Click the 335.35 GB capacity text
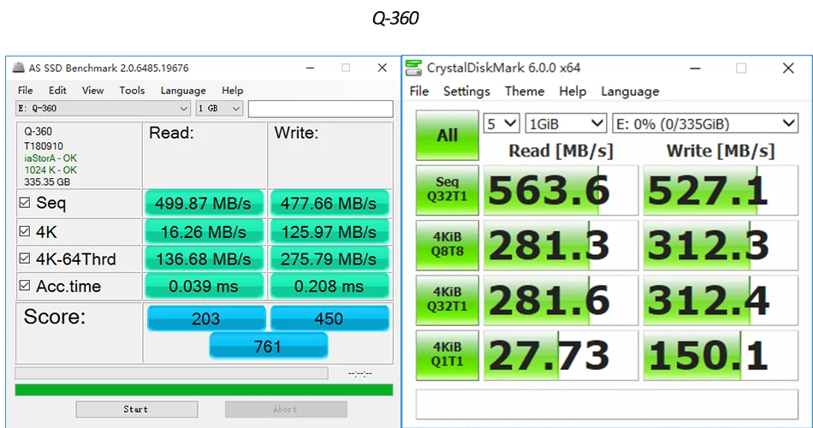This screenshot has width=813, height=428. pyautogui.click(x=47, y=182)
